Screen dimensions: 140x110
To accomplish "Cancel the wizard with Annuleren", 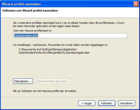I will point(127,103).
